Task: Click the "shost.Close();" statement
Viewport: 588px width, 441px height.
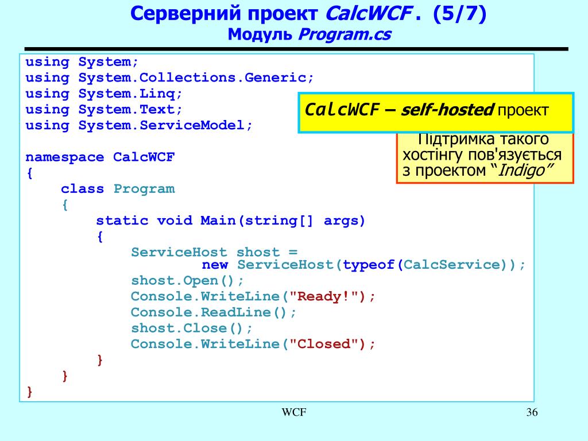Action: pos(192,328)
